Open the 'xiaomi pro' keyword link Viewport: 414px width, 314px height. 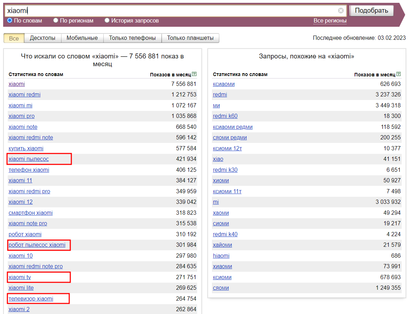point(21,116)
